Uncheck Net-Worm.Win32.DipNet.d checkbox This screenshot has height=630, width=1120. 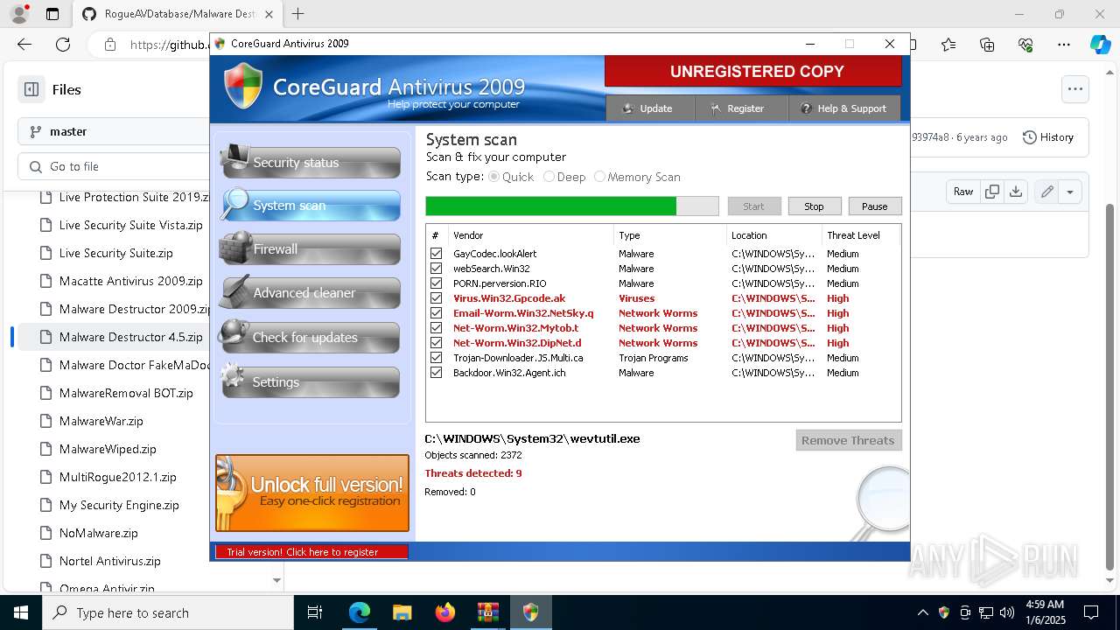pos(436,343)
